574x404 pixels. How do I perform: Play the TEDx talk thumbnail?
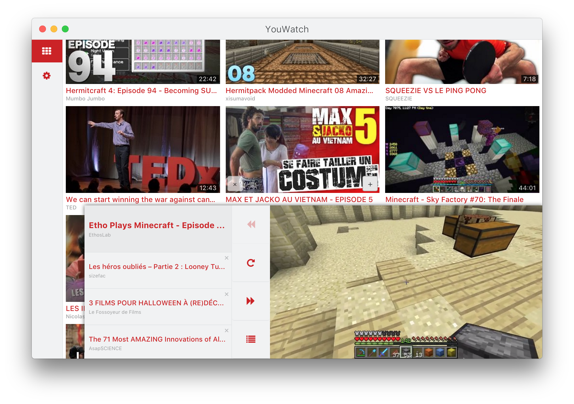(x=143, y=149)
